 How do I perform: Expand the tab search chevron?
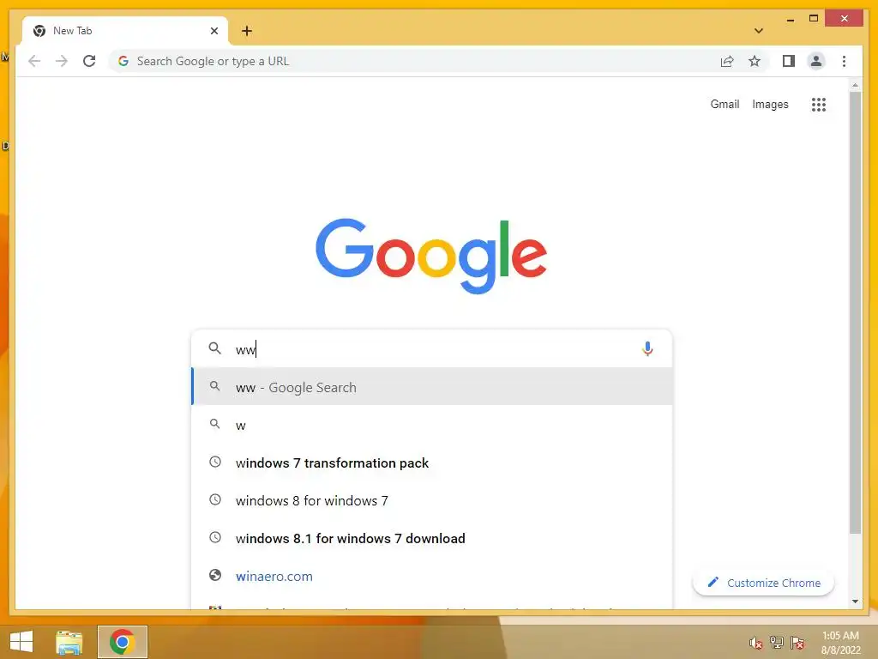(759, 31)
